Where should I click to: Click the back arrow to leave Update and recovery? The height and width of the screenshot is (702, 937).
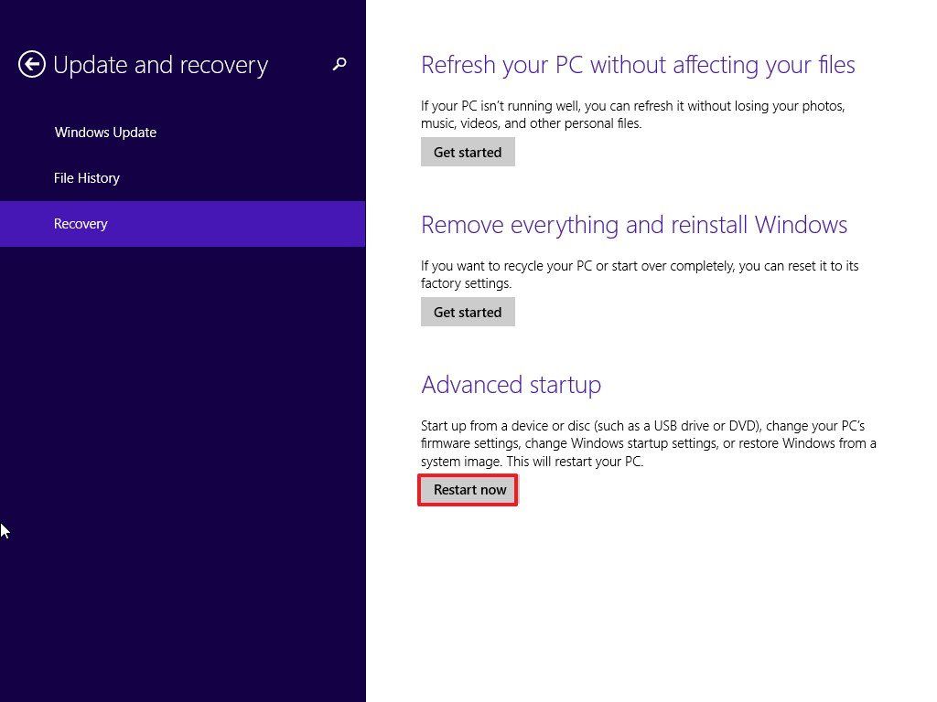[31, 65]
